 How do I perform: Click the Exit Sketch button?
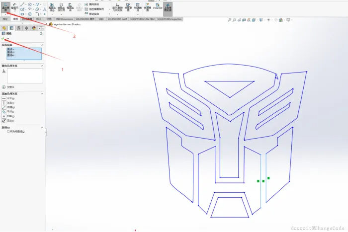[x=5, y=7]
